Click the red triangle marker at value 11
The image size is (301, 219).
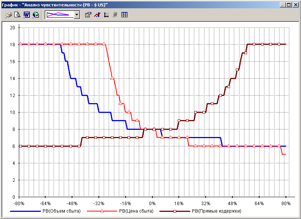pos(121,103)
